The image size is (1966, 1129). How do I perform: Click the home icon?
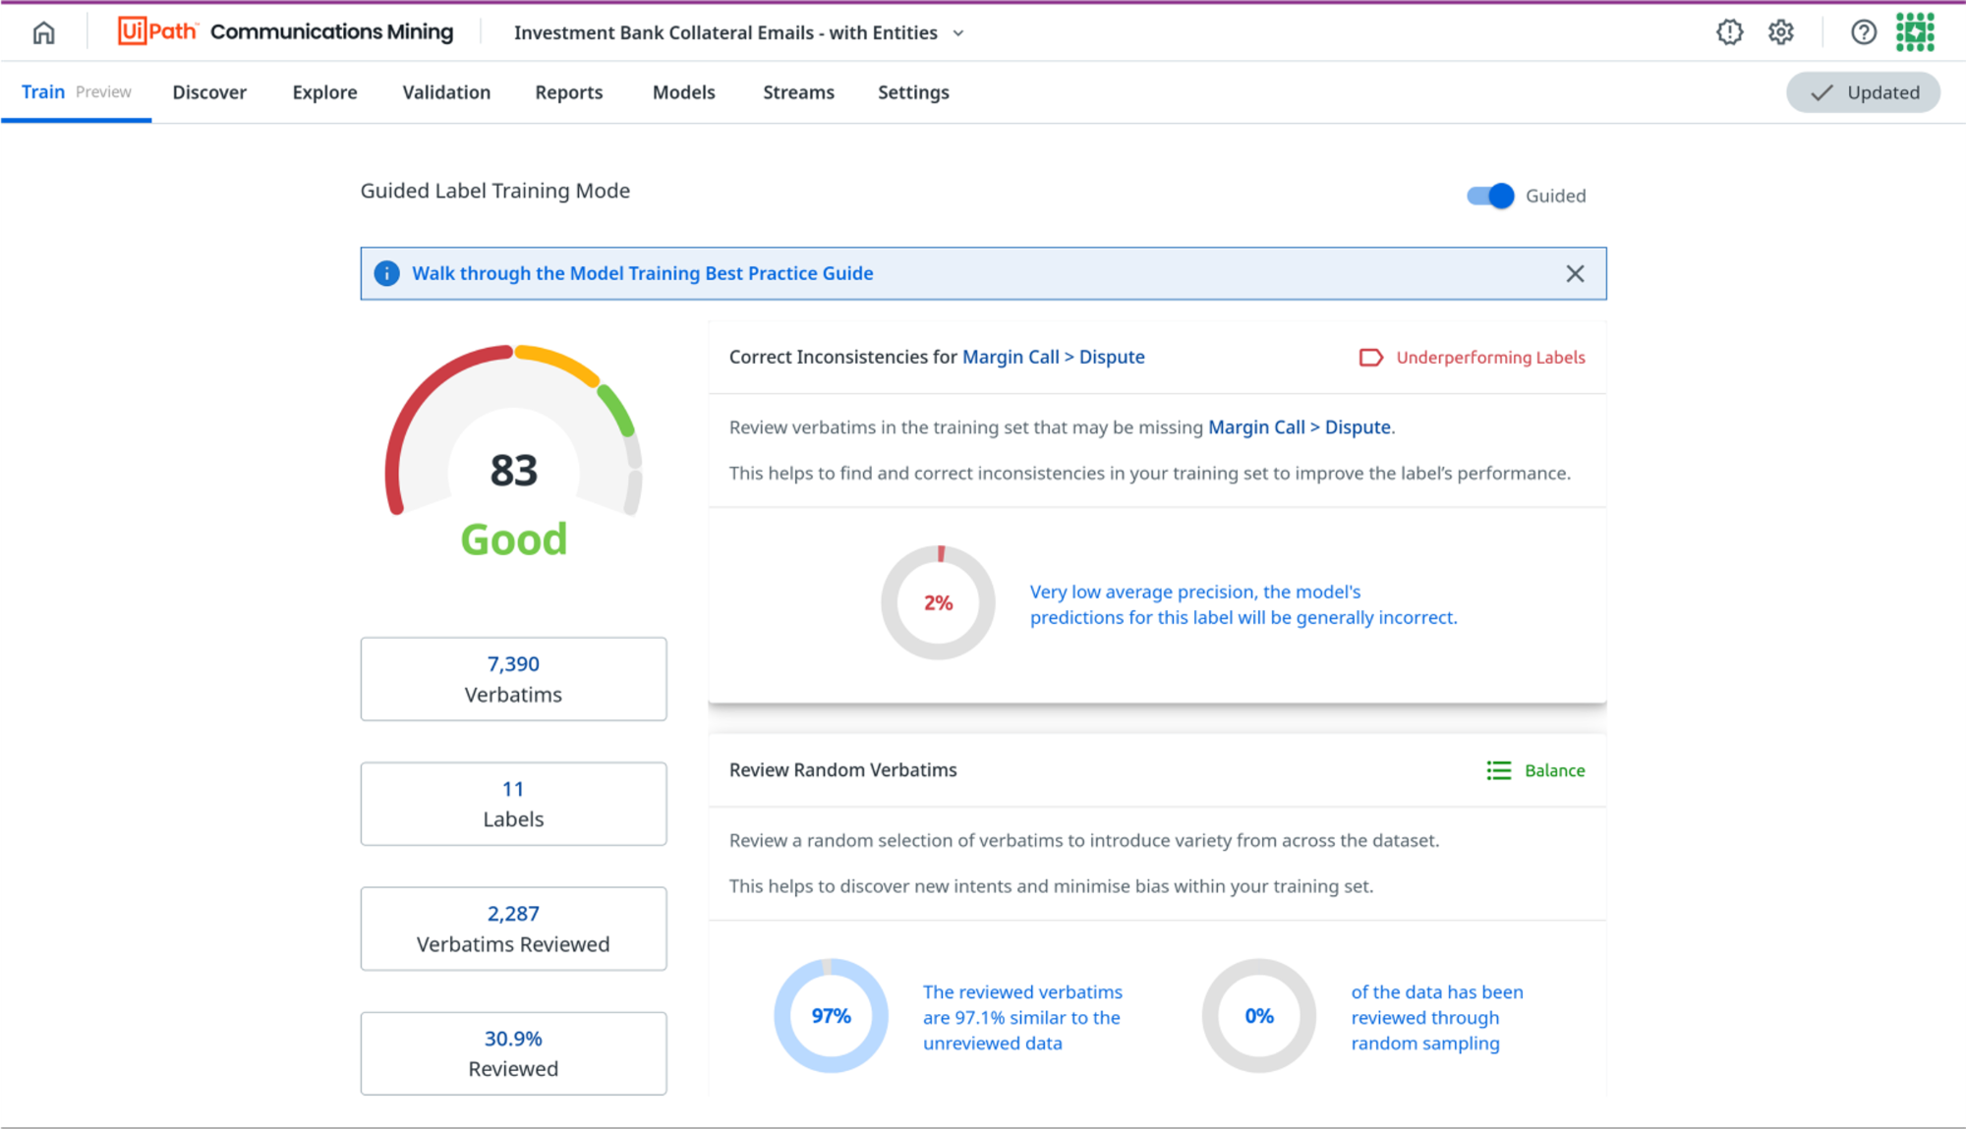pyautogui.click(x=43, y=31)
